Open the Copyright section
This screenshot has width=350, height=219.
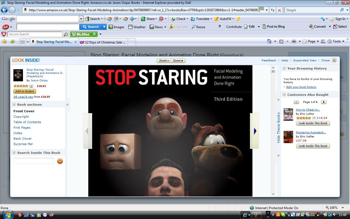21,117
